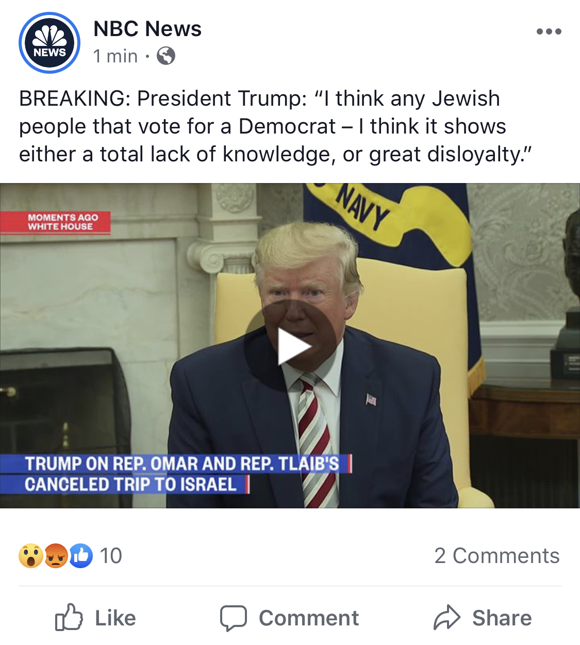
Task: Open the 2 Comments link
Action: click(497, 556)
